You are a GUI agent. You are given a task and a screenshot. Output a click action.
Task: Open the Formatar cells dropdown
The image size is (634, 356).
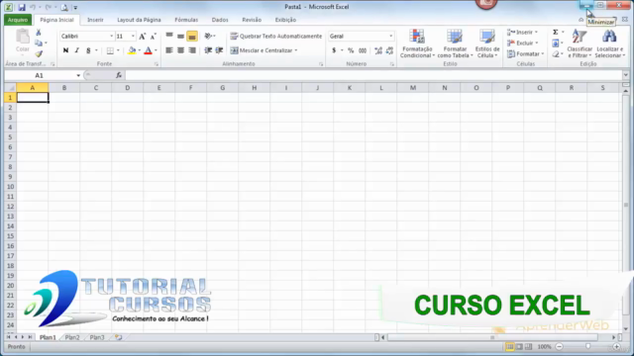click(x=525, y=53)
